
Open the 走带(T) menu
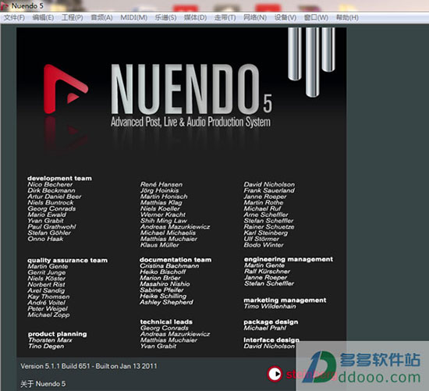click(x=225, y=17)
